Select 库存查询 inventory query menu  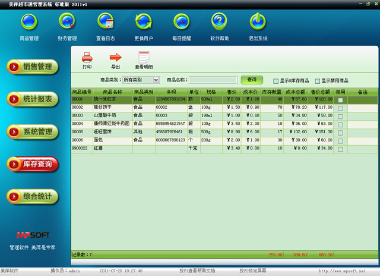click(x=33, y=164)
